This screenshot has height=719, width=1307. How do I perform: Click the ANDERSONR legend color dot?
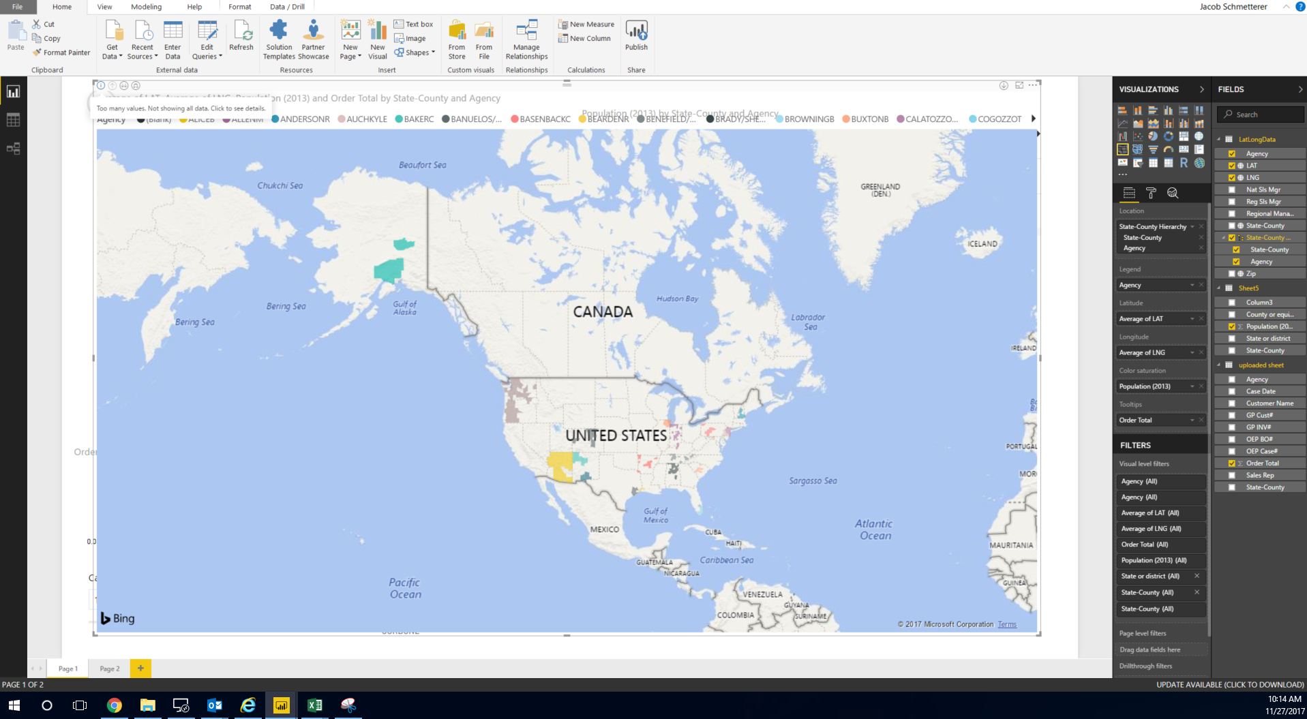point(275,119)
